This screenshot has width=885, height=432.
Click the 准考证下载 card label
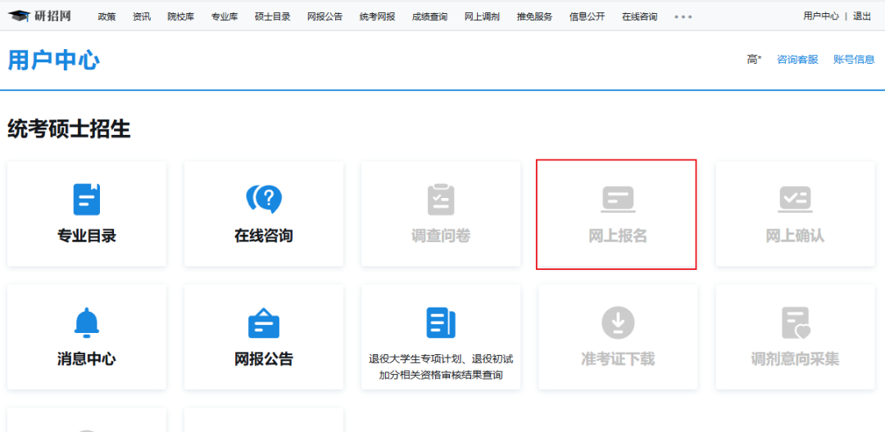pyautogui.click(x=618, y=359)
